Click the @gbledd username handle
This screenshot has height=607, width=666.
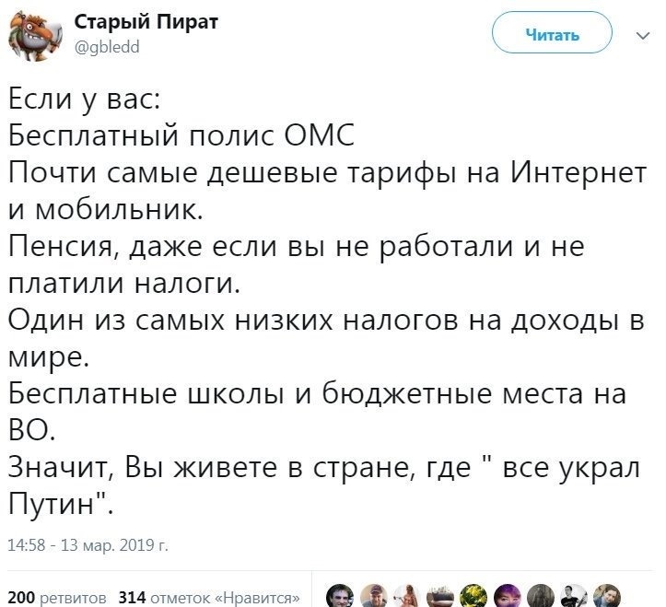coord(106,48)
